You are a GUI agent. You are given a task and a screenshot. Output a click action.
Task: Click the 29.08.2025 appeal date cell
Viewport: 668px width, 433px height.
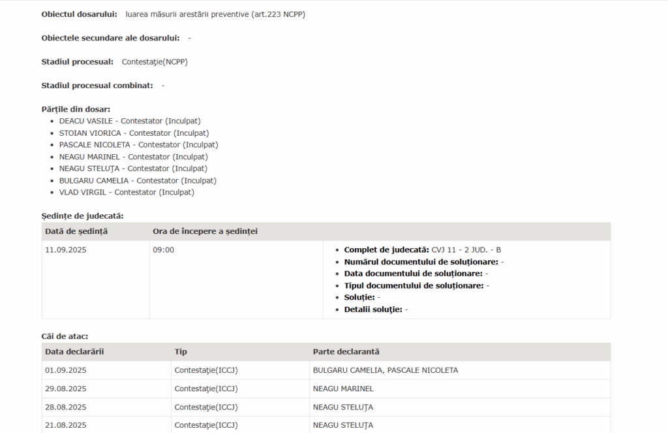pyautogui.click(x=66, y=389)
